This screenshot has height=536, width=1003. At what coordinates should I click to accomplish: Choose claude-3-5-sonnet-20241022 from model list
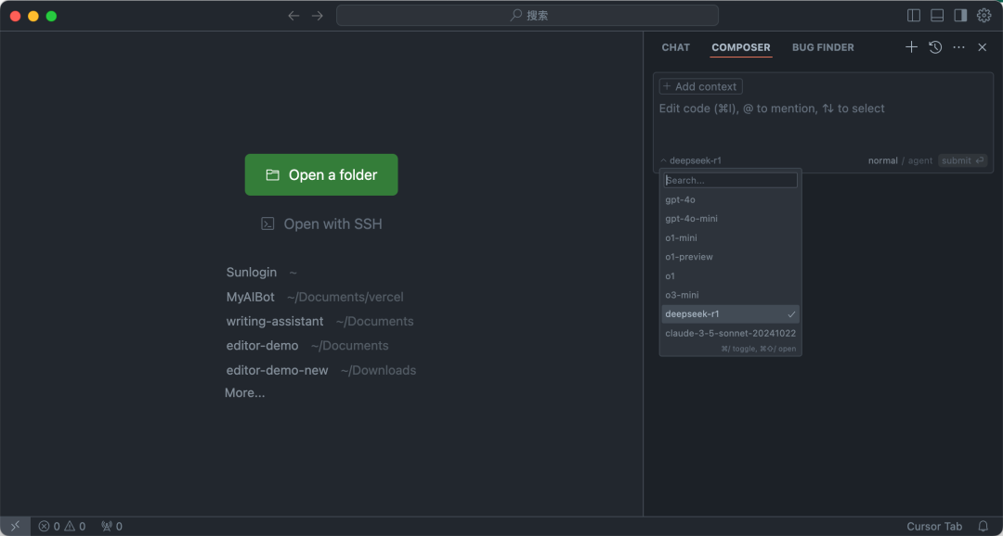pyautogui.click(x=731, y=334)
